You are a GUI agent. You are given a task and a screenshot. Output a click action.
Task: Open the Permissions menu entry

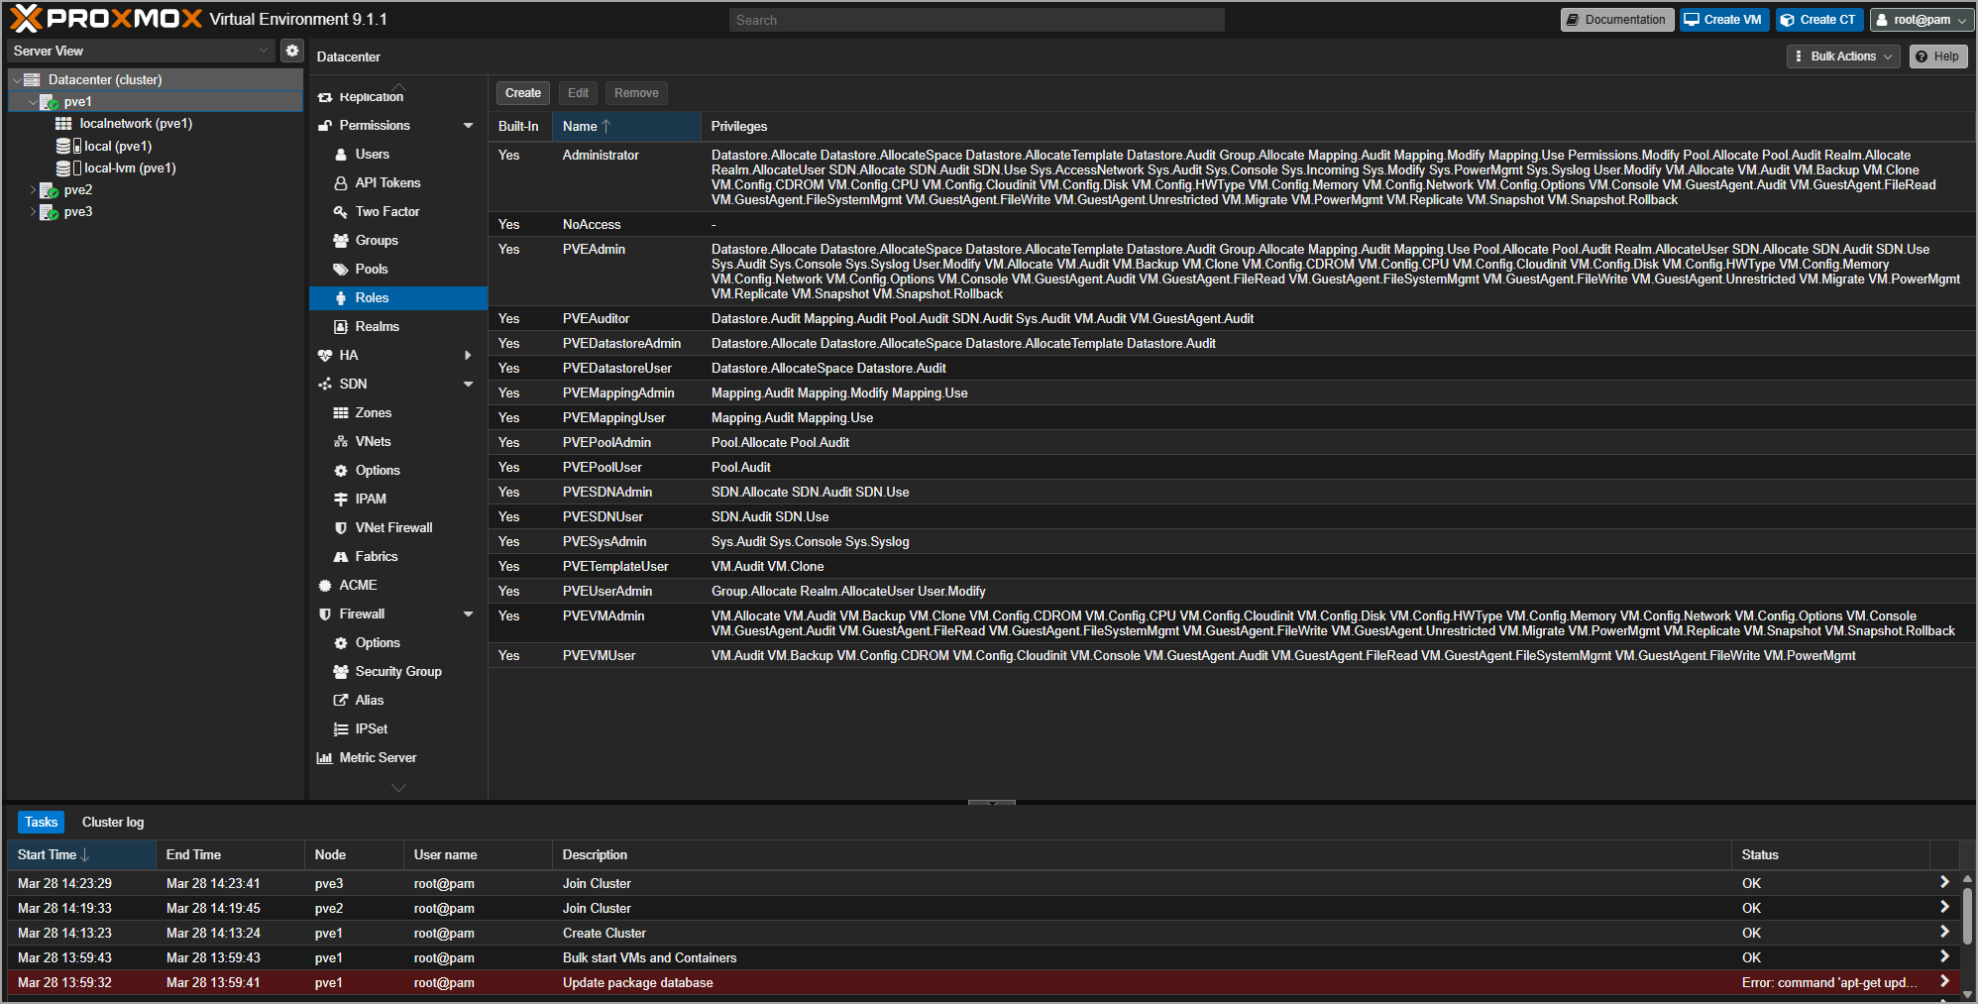pos(398,126)
